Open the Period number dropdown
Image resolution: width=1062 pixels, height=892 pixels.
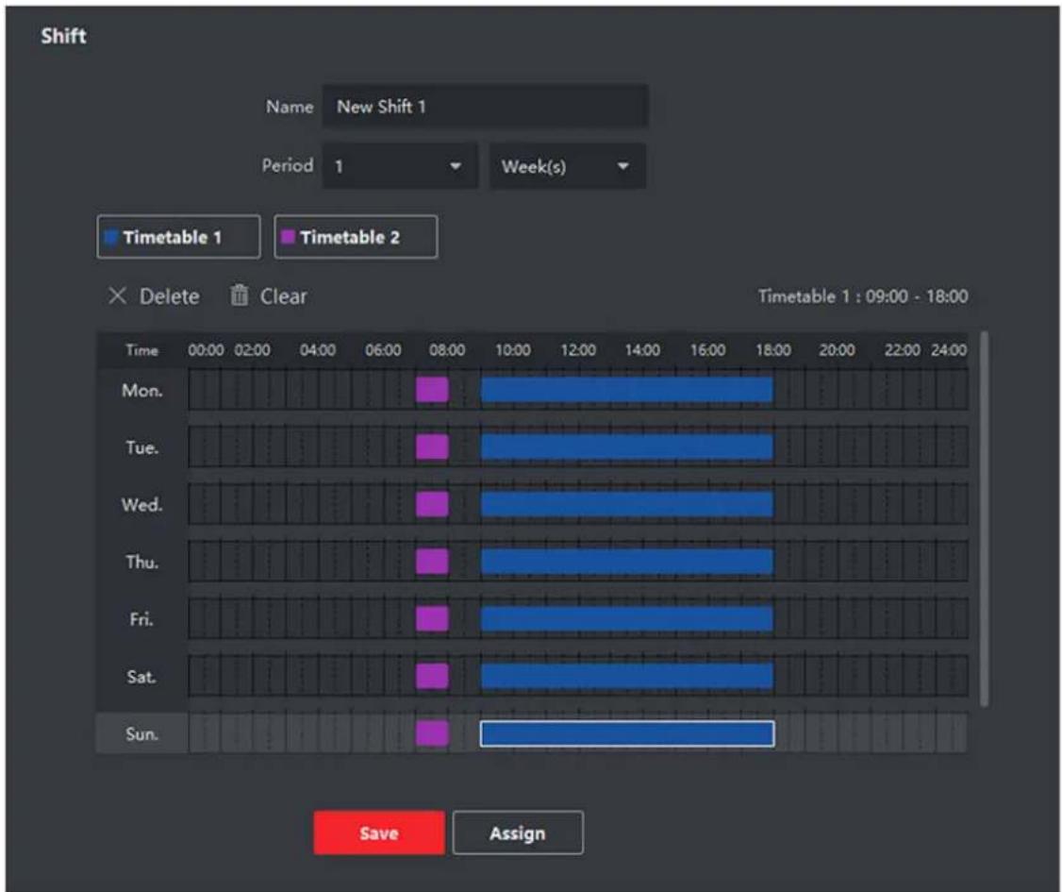coord(400,166)
